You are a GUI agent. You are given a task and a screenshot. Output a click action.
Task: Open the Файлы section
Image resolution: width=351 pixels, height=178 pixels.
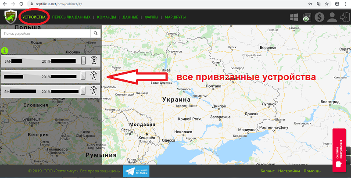click(151, 17)
